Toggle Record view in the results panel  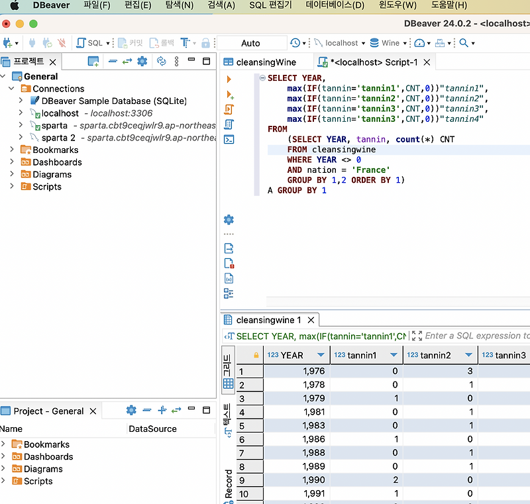[228, 483]
